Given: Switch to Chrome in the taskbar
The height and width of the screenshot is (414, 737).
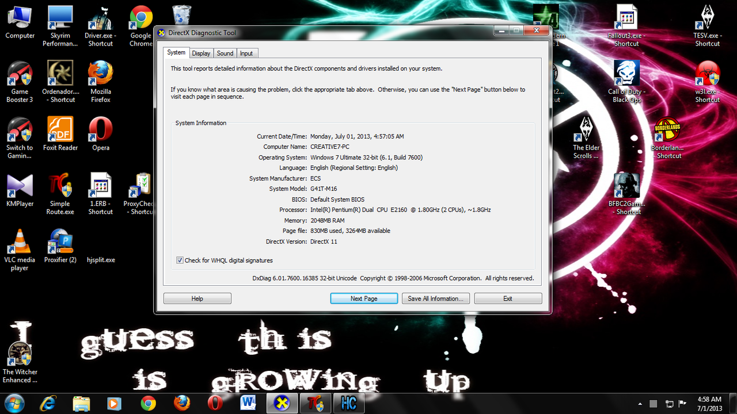Looking at the screenshot, I should click(x=149, y=403).
